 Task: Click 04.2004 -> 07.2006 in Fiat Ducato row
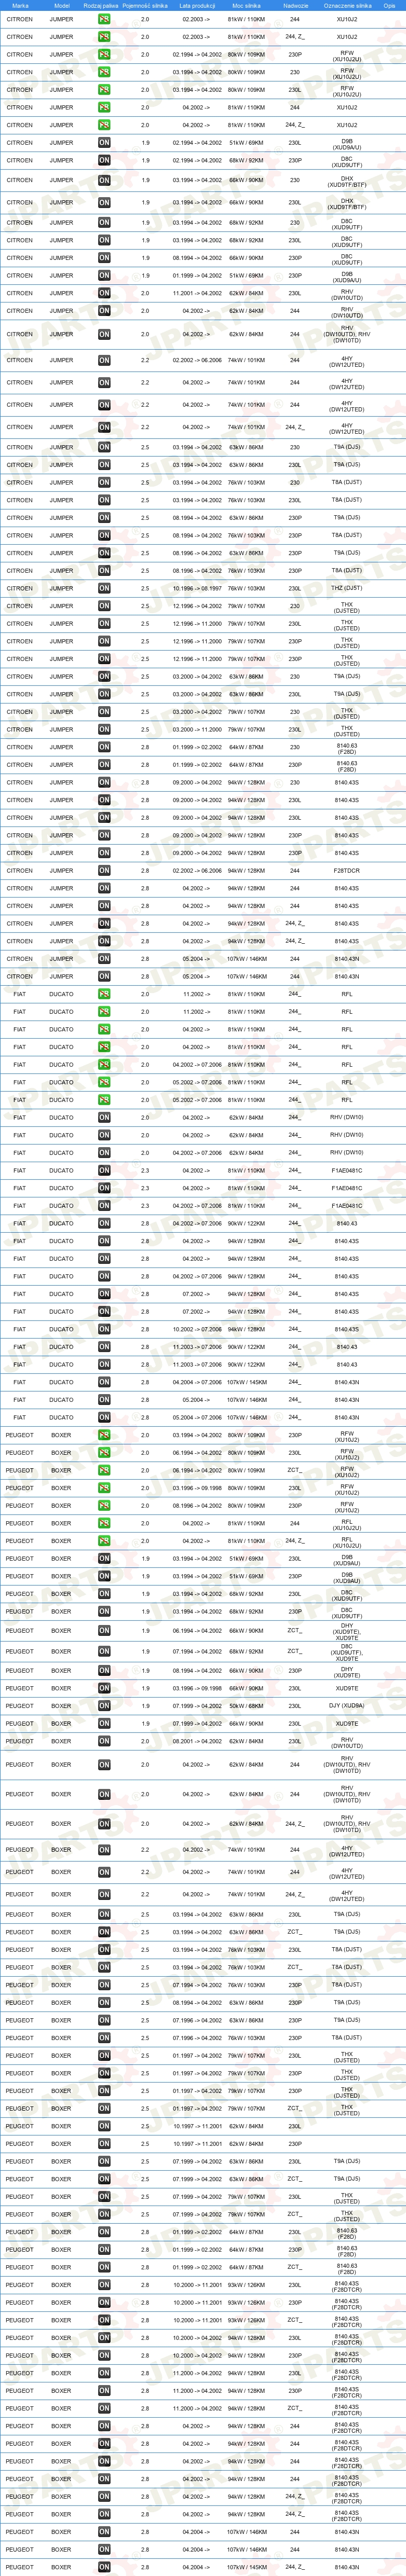click(197, 1383)
